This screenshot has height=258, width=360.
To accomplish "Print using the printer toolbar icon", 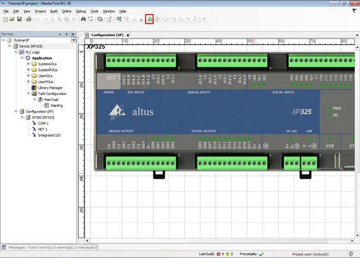I will tap(29, 19).
